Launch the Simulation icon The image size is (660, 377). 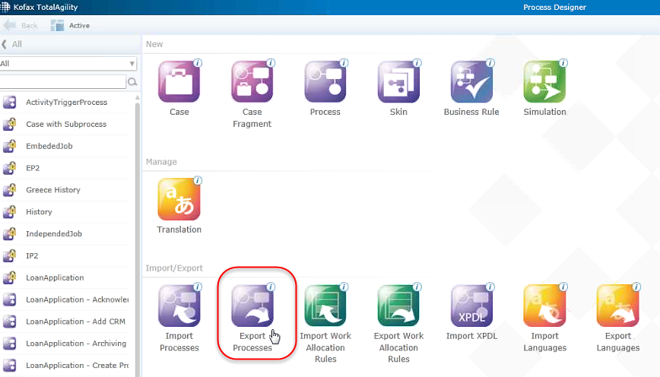pyautogui.click(x=544, y=82)
